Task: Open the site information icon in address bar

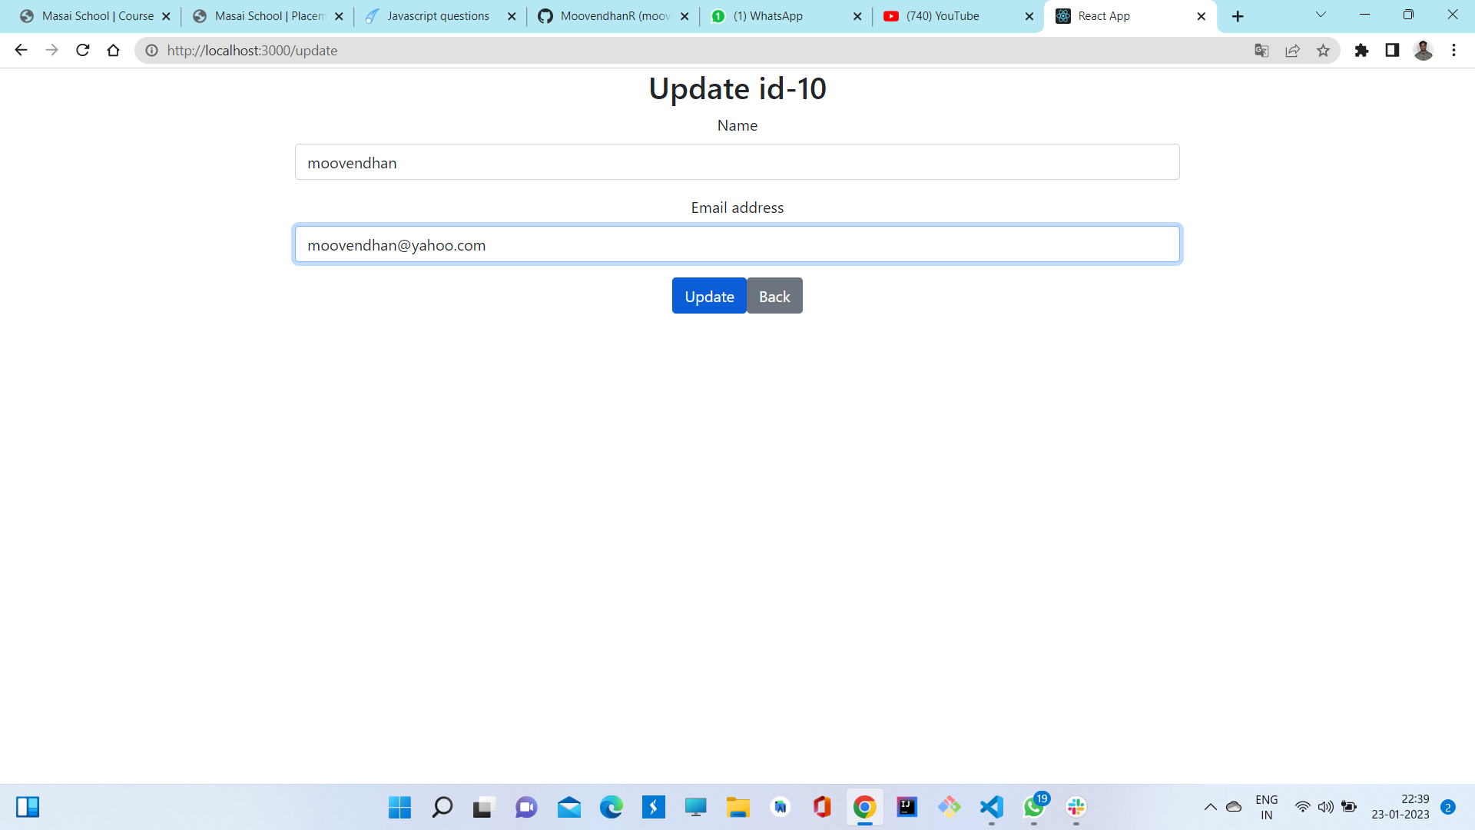Action: point(151,50)
